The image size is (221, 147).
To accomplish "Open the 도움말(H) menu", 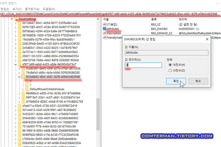I will click(49, 9).
